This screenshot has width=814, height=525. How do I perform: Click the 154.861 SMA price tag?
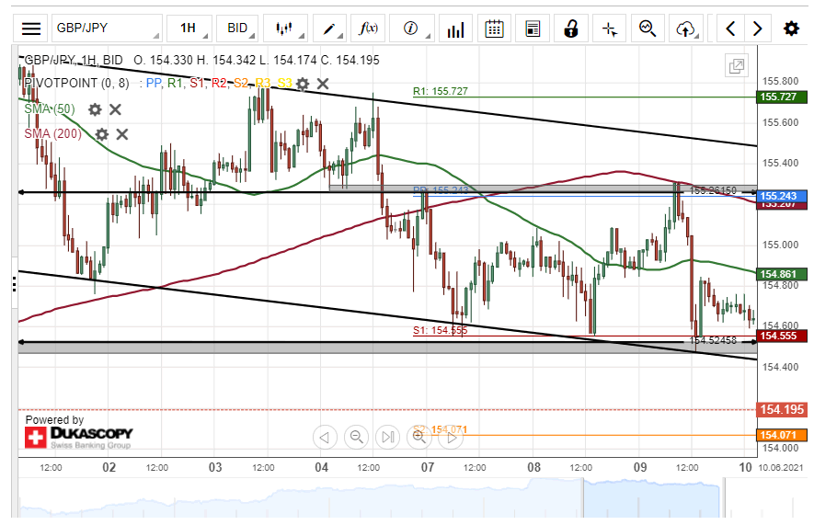point(782,274)
